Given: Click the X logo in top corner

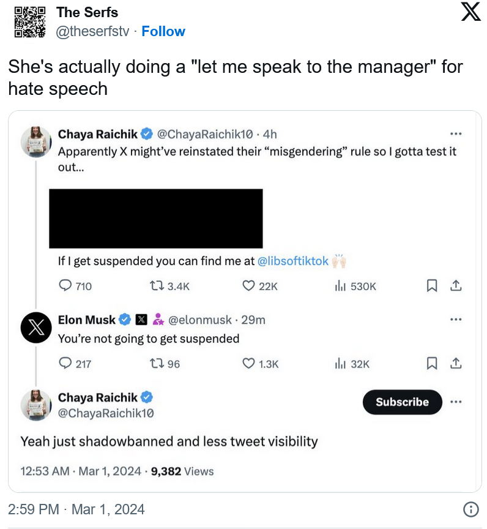Looking at the screenshot, I should pos(470,12).
